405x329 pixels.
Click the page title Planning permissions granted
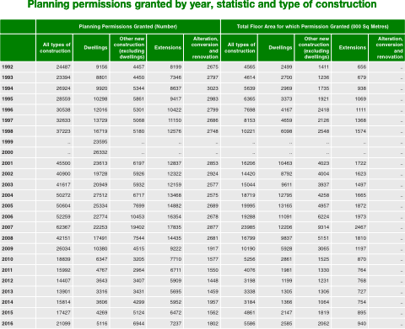[x=202, y=4]
